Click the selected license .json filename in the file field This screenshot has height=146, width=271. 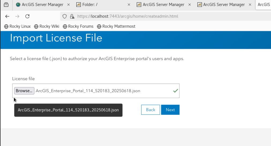pos(88,91)
